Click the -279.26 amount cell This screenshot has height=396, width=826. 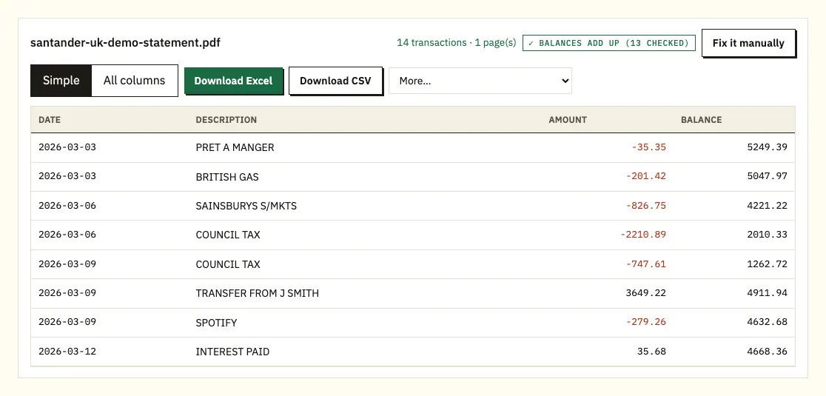(x=646, y=322)
